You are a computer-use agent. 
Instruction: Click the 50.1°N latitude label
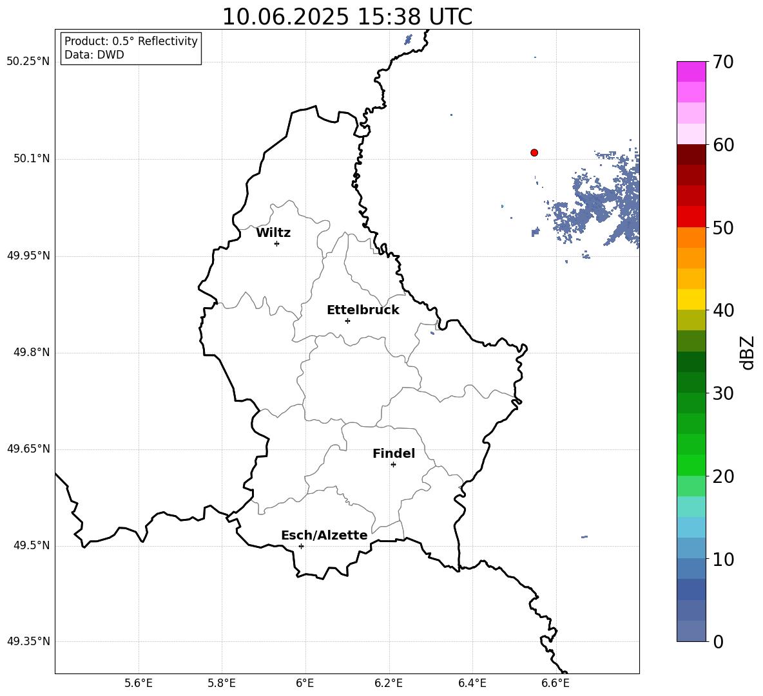point(32,158)
